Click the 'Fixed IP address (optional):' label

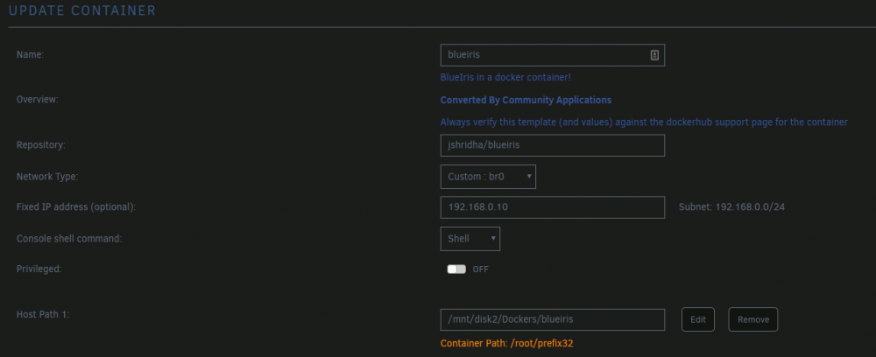76,207
